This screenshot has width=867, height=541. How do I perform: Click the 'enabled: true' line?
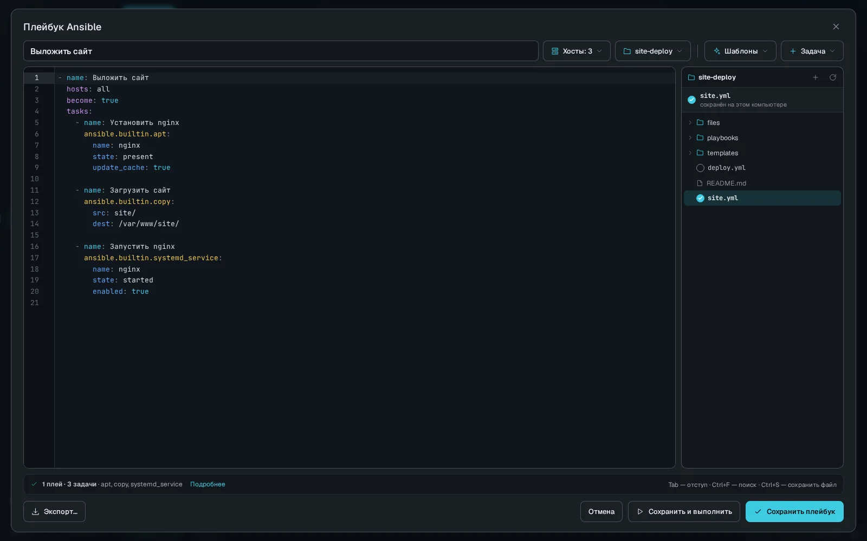(121, 292)
